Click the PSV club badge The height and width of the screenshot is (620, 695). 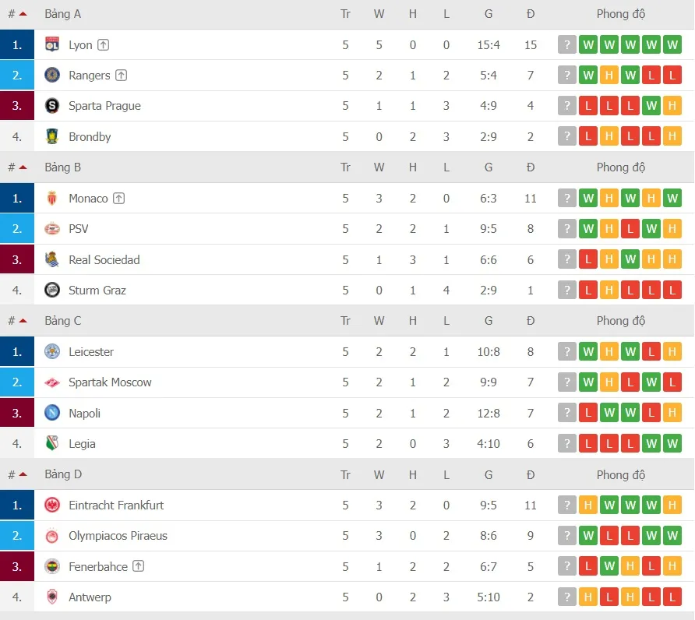pos(54,228)
